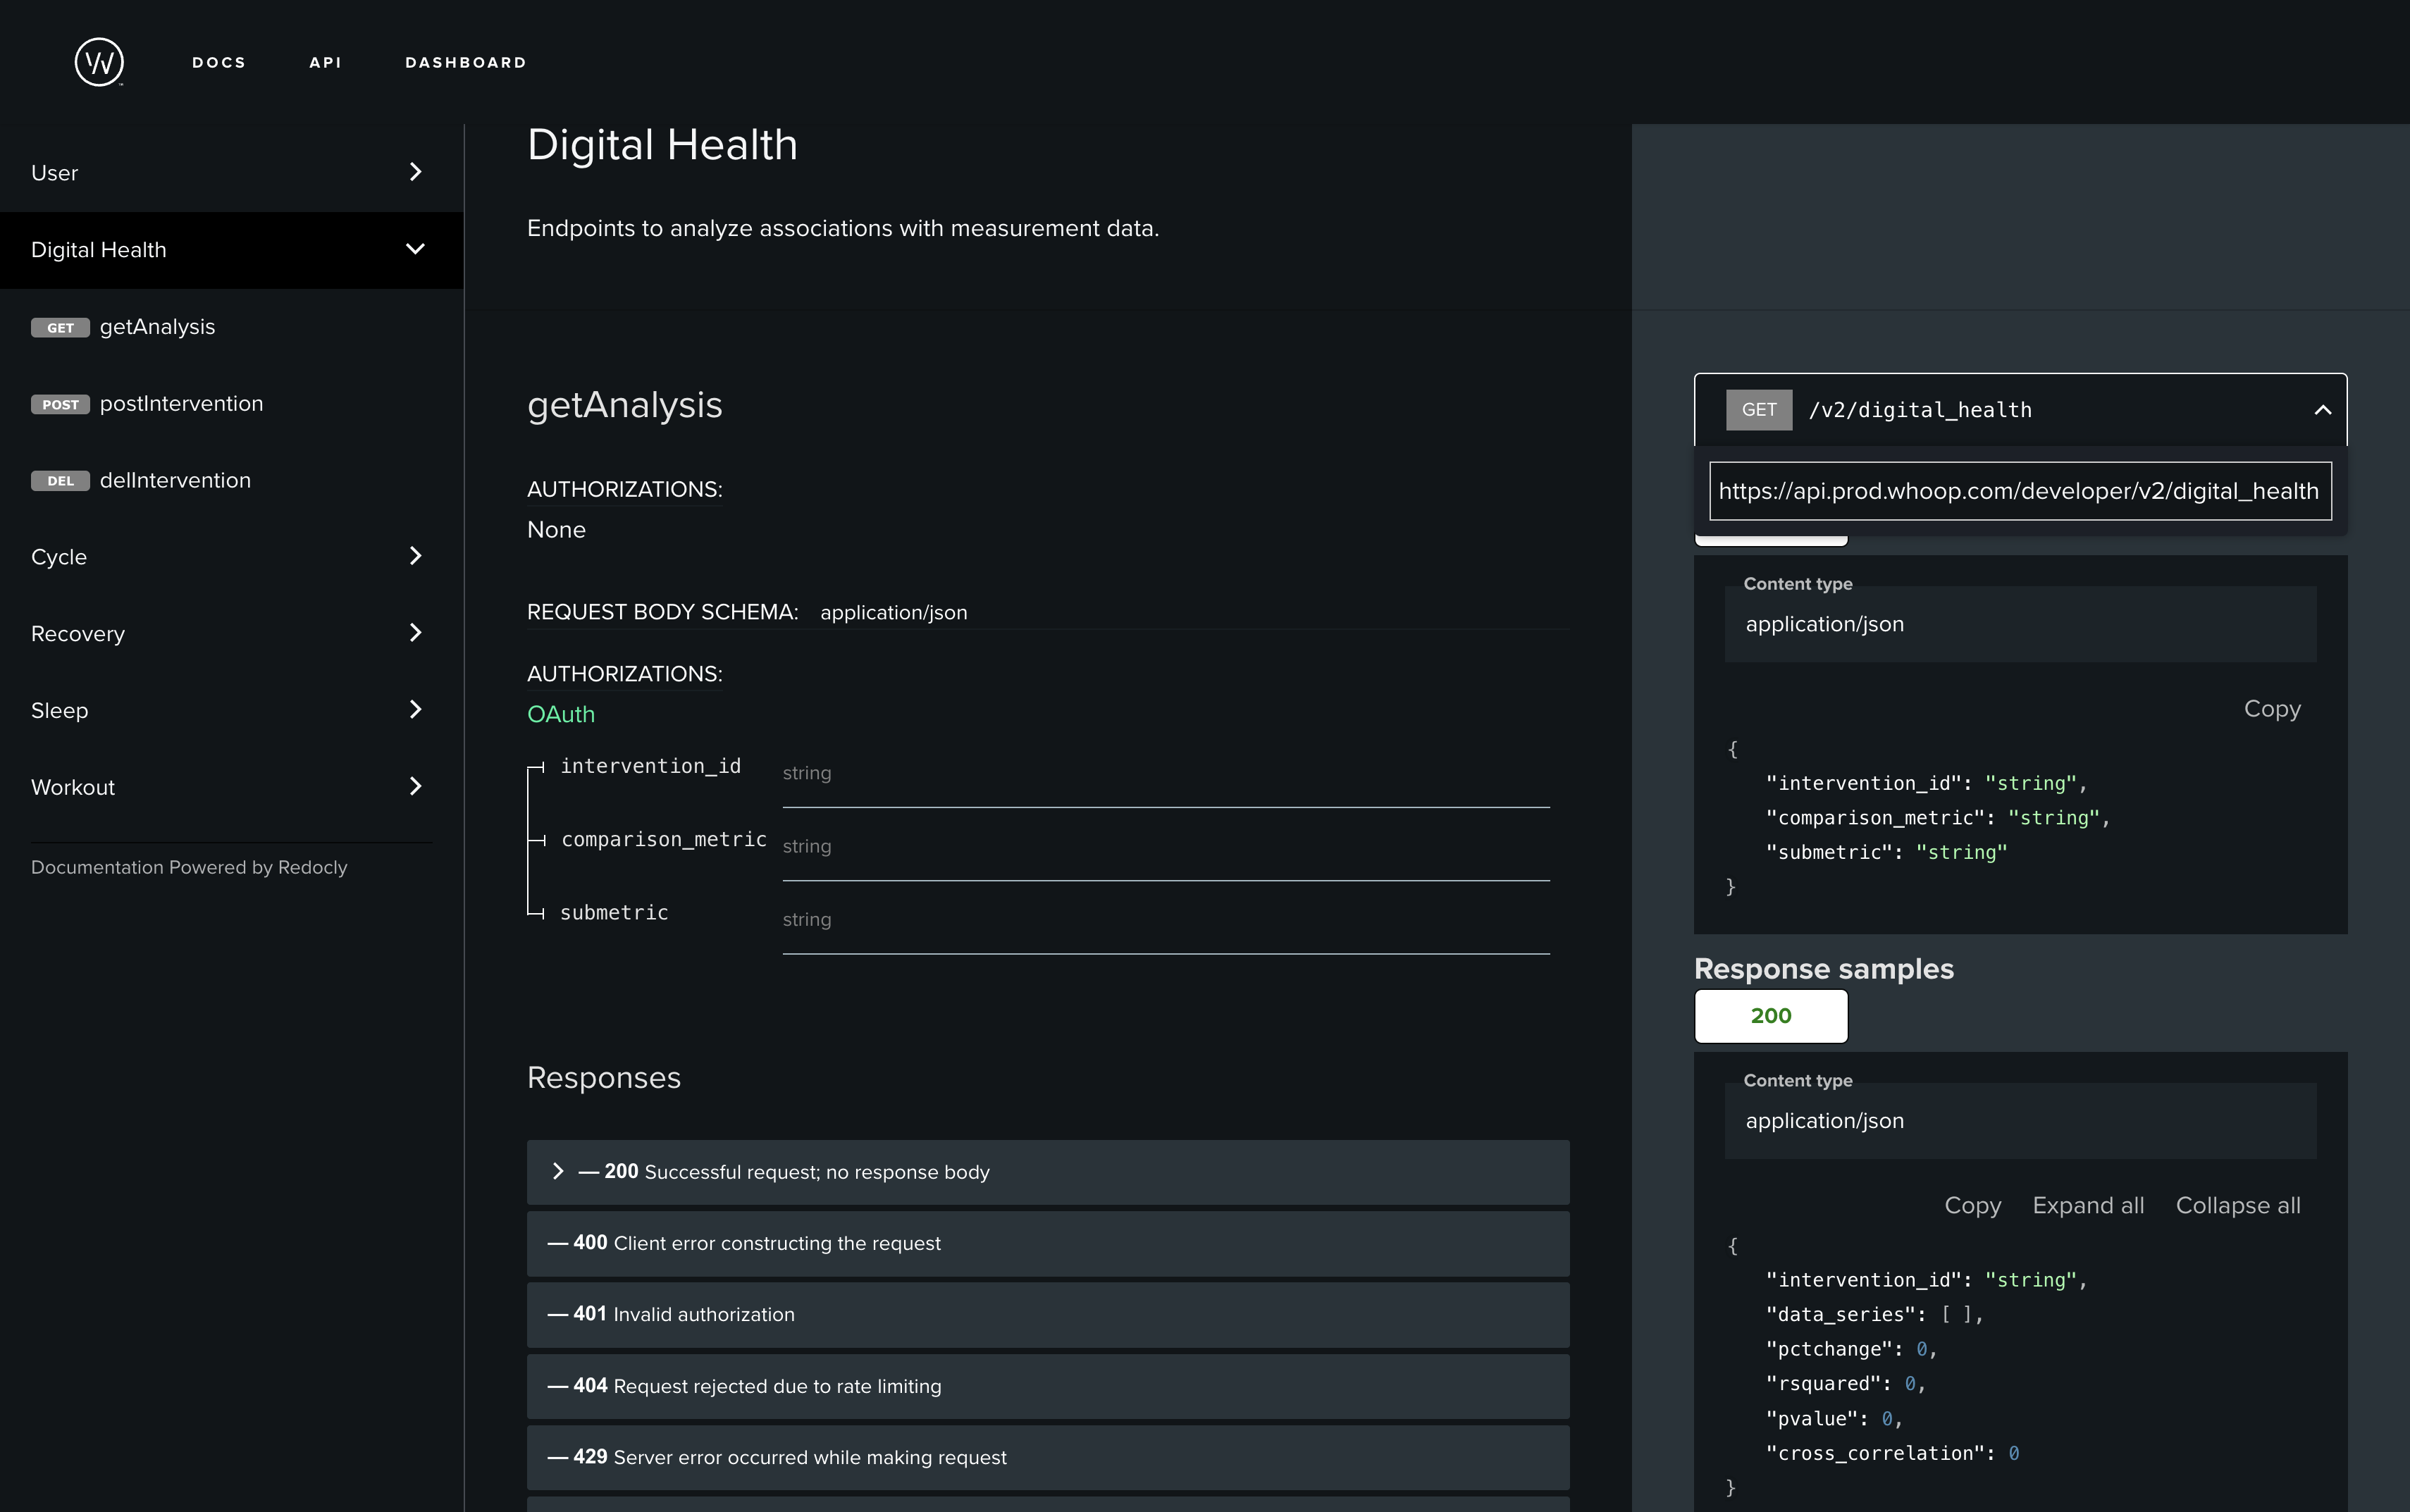Image resolution: width=2410 pixels, height=1512 pixels.
Task: Click the 429 Server error response row
Action: click(x=1048, y=1458)
